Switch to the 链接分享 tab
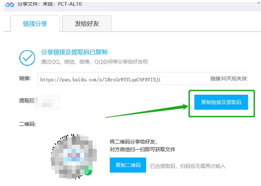Image resolution: width=261 pixels, height=186 pixels. [35, 24]
